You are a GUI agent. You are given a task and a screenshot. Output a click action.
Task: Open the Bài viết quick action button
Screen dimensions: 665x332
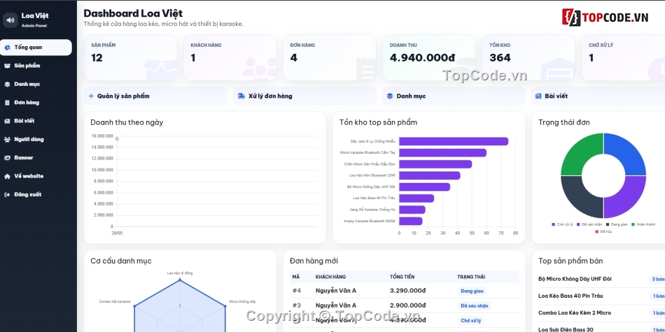[598, 96]
